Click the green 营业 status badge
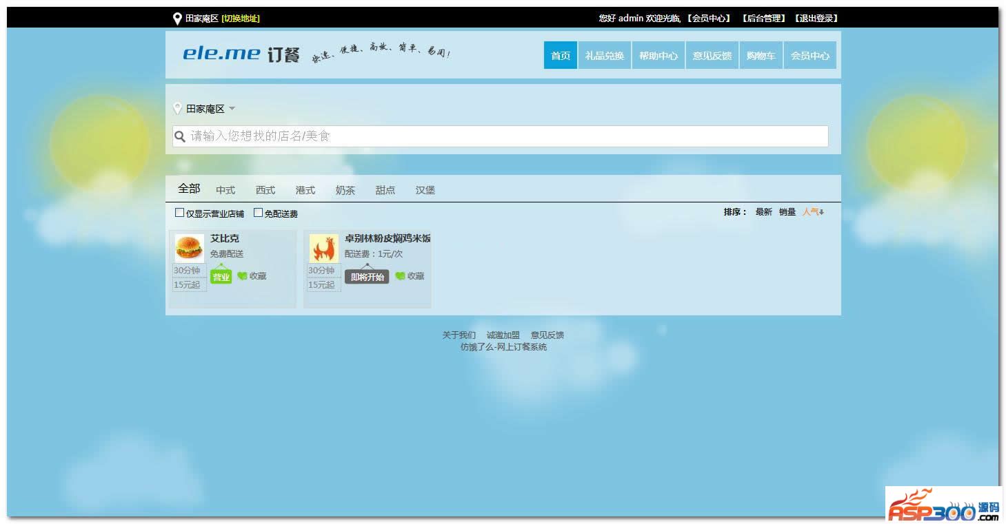This screenshot has width=1006, height=524. (x=221, y=277)
